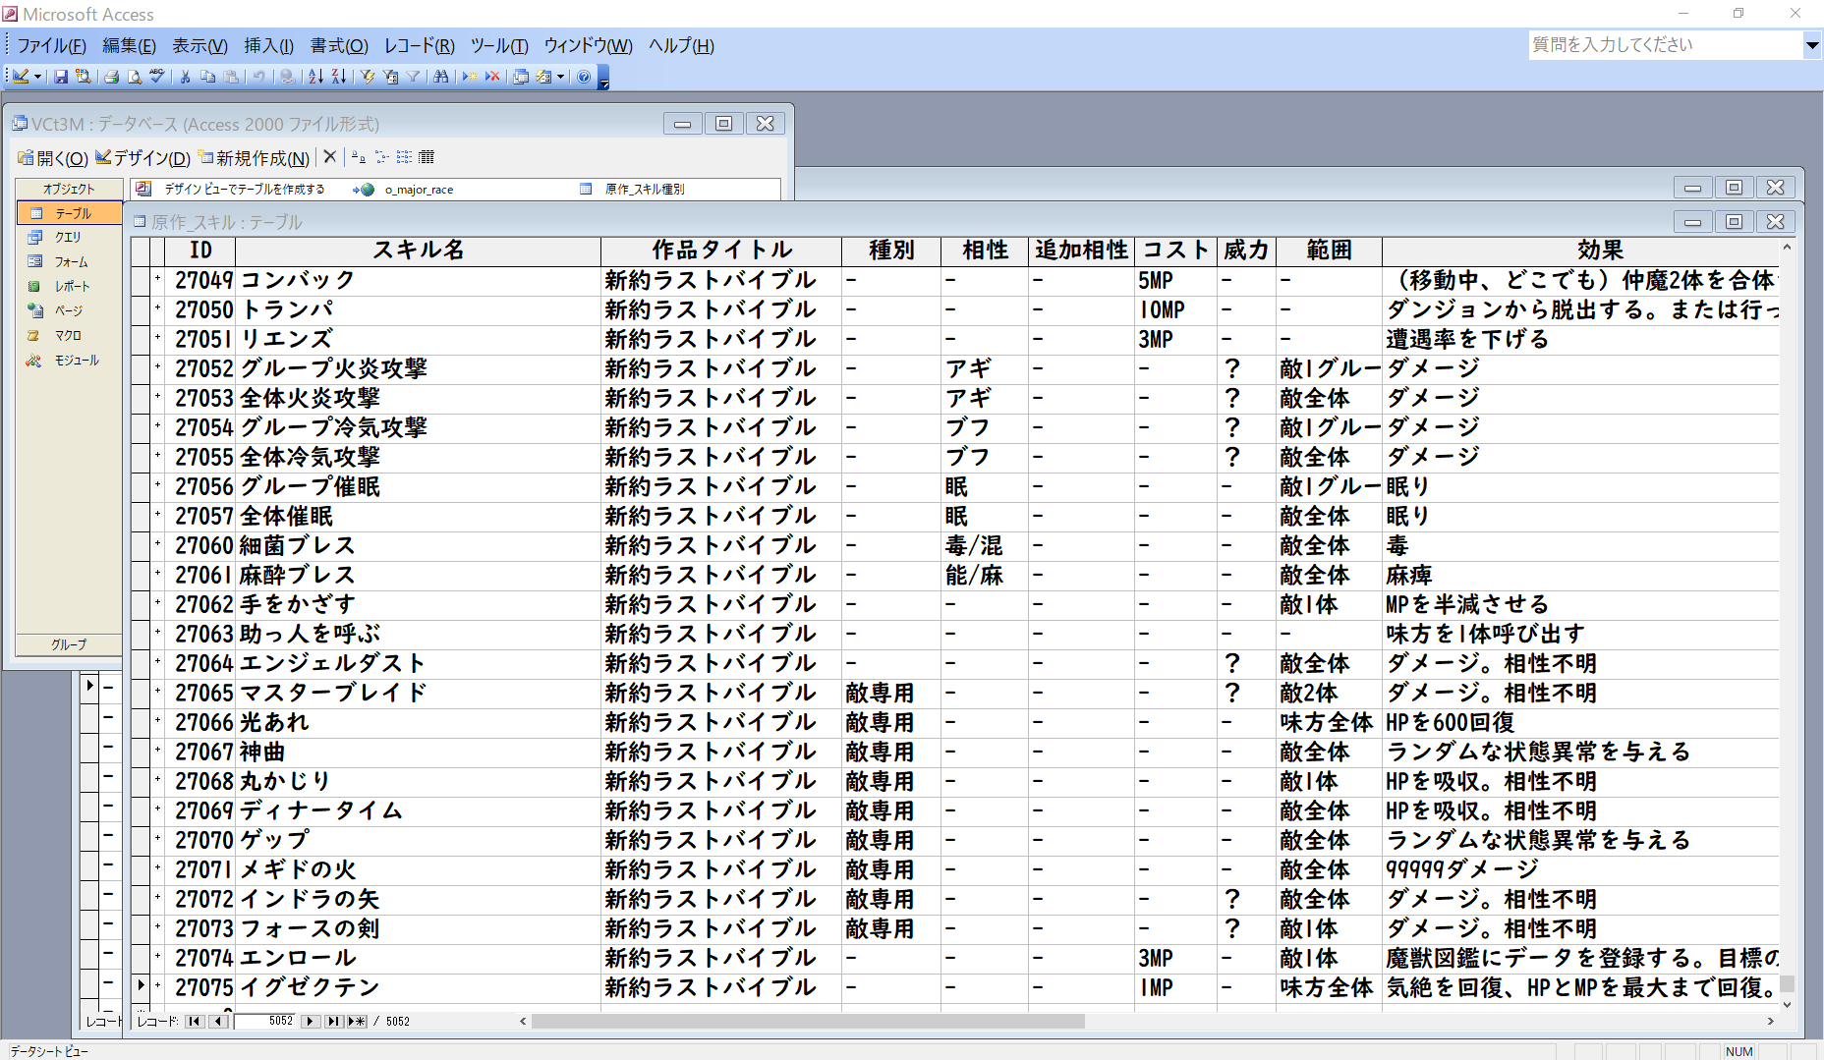This screenshot has width=1824, height=1060.
Task: Open the View dropdown arrow in main toolbar
Action: (38, 77)
